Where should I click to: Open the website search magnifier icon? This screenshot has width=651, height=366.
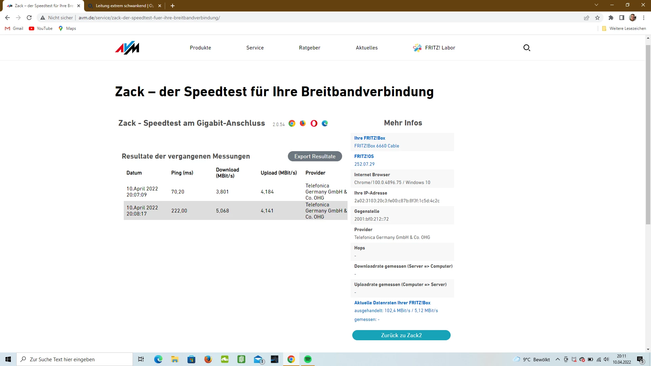527,48
